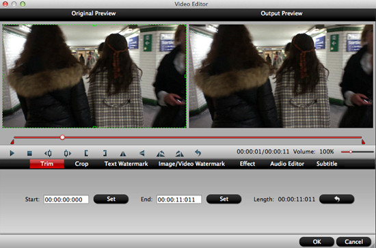Image resolution: width=376 pixels, height=248 pixels.
Task: Step to the previous frame
Action: [x=49, y=153]
